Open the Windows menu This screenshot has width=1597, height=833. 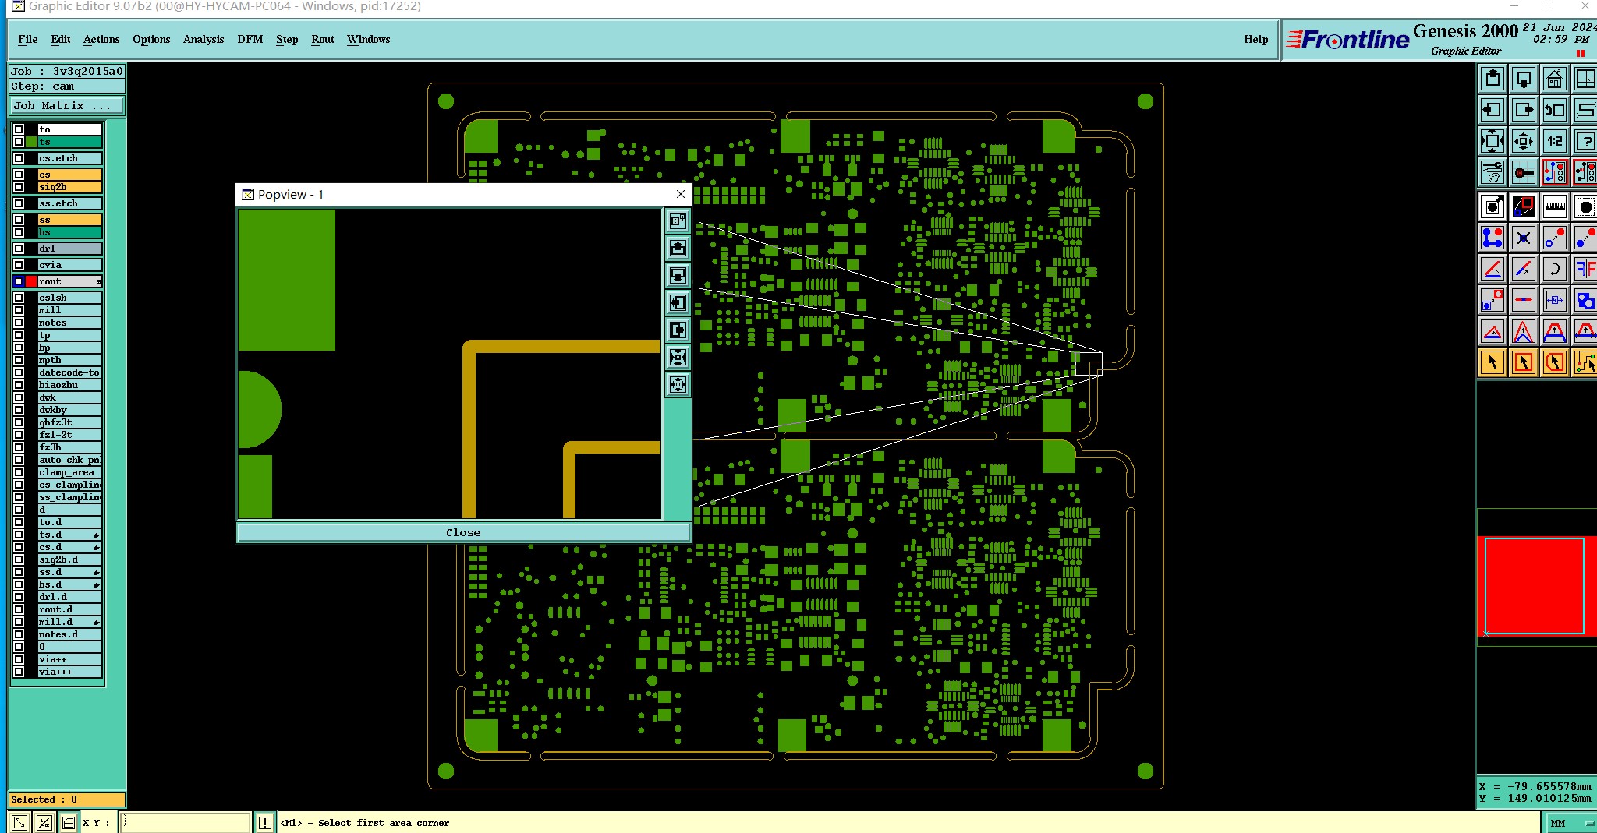[368, 39]
